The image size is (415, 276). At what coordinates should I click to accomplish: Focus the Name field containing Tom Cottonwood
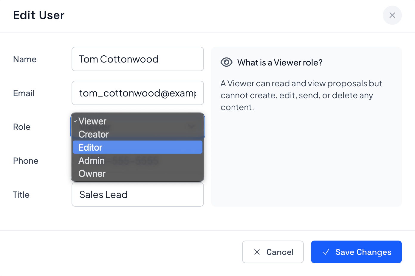(137, 59)
